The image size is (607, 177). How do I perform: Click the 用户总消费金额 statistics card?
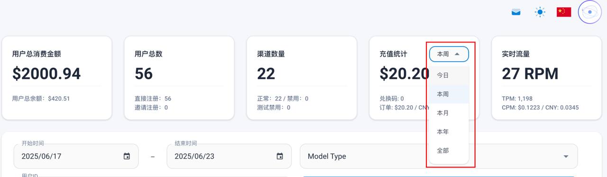[57, 78]
